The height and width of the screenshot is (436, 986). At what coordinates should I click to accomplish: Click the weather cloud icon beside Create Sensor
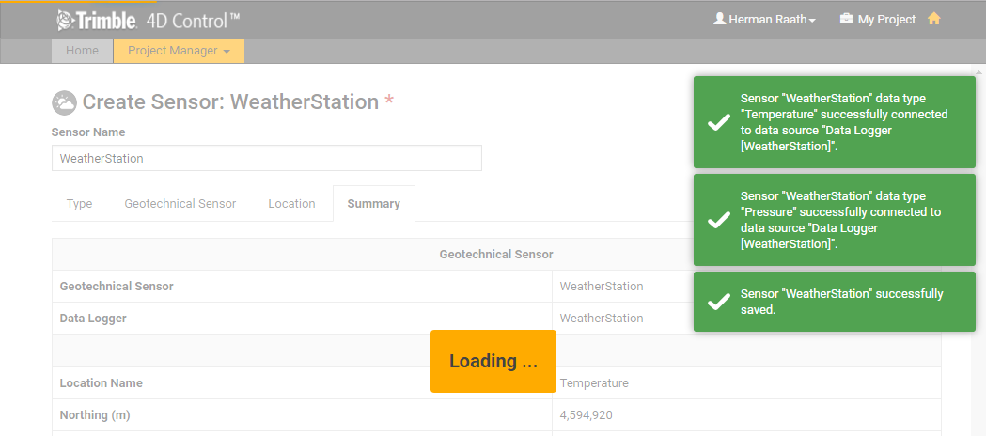[x=64, y=102]
